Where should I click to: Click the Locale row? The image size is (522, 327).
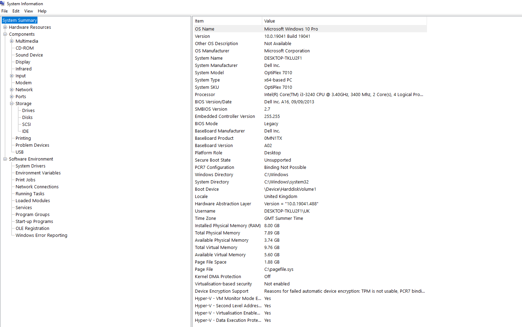[310, 197]
